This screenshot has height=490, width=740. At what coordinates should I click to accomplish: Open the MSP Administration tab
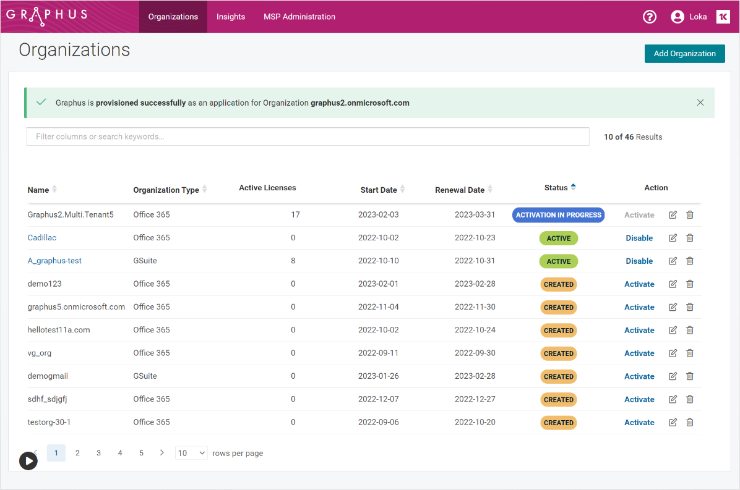[299, 17]
